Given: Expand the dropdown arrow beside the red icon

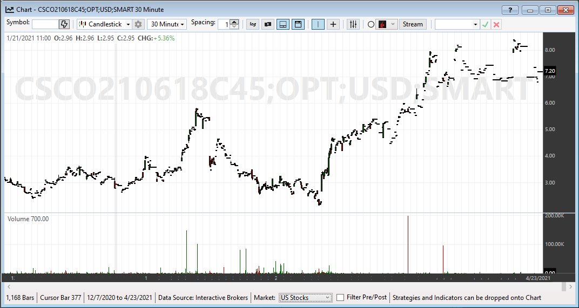Looking at the screenshot, I should point(393,24).
